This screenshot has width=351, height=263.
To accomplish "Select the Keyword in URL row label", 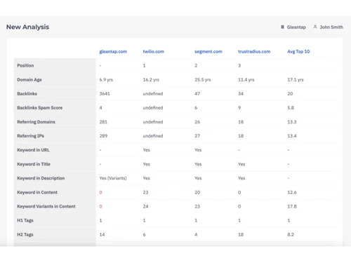I will click(x=33, y=150).
